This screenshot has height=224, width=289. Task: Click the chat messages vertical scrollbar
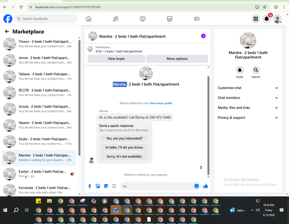[x=208, y=125]
